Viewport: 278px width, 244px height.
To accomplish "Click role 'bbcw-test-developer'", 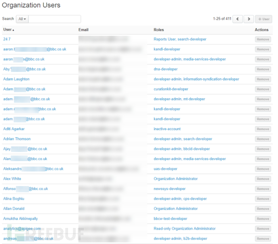I will pos(170,219).
